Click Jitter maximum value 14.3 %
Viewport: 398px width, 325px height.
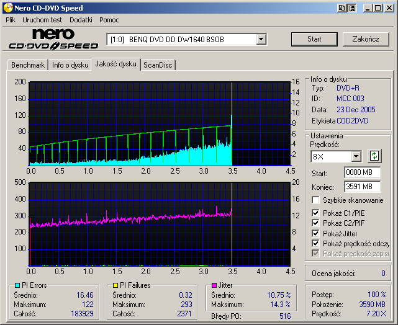point(280,304)
